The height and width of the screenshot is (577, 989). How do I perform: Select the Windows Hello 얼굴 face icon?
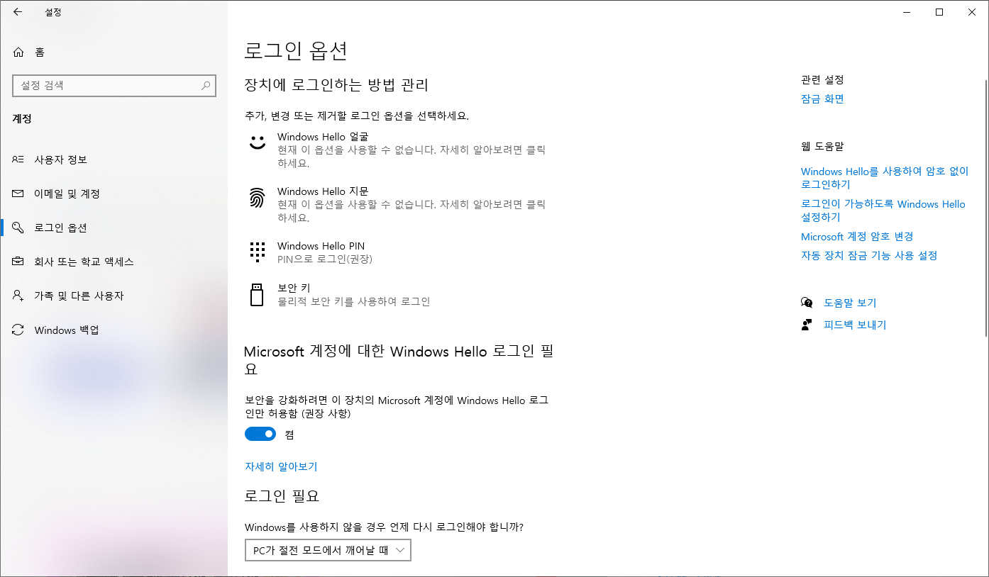point(256,142)
